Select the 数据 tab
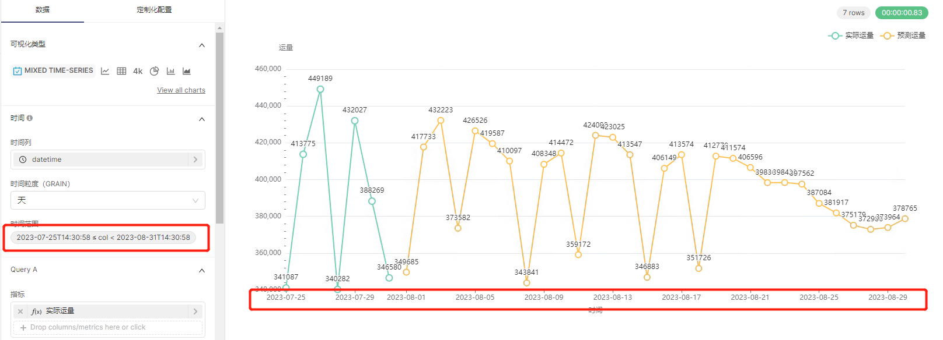 [43, 10]
